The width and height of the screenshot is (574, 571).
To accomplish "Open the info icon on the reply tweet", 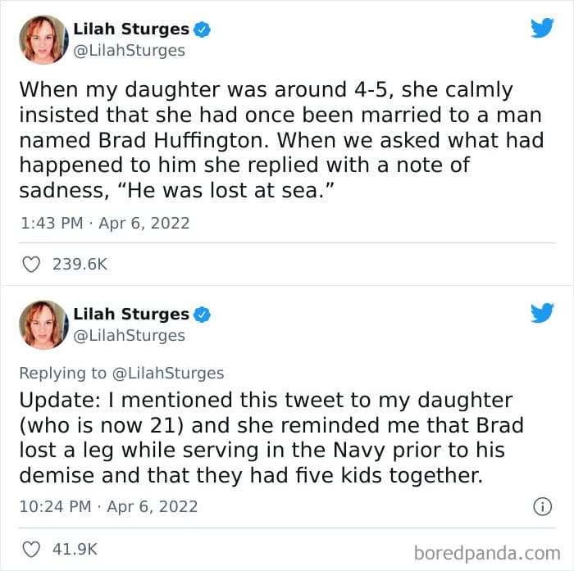I will (542, 506).
